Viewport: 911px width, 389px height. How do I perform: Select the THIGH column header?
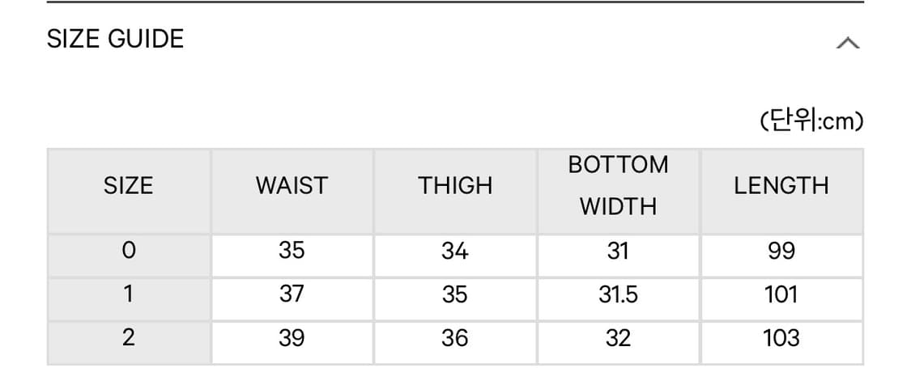click(455, 186)
